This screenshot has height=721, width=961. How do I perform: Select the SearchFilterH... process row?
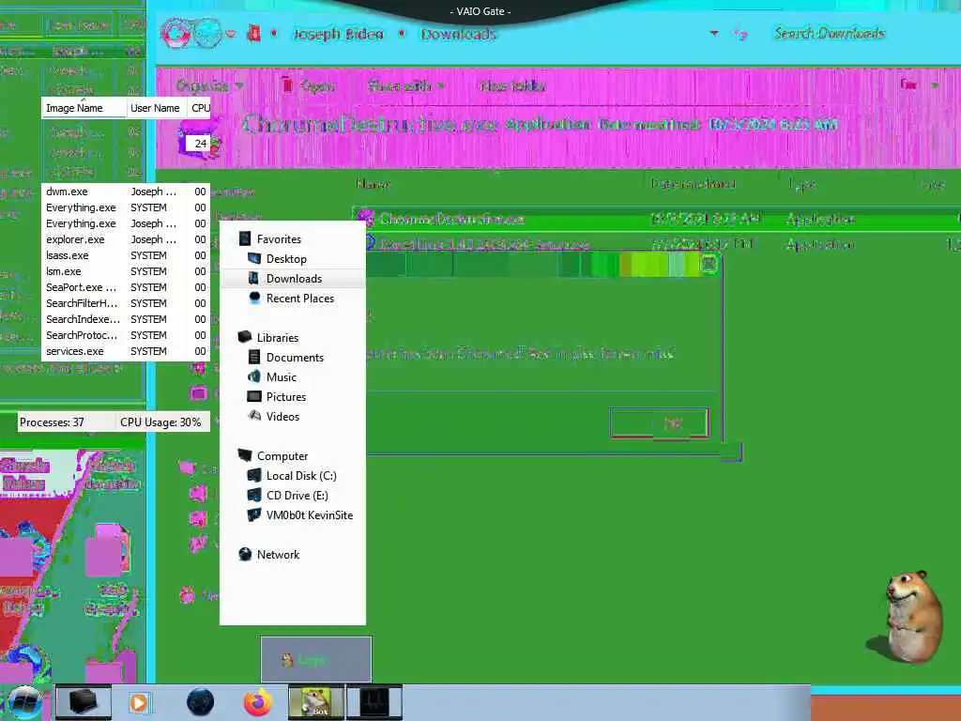[126, 303]
